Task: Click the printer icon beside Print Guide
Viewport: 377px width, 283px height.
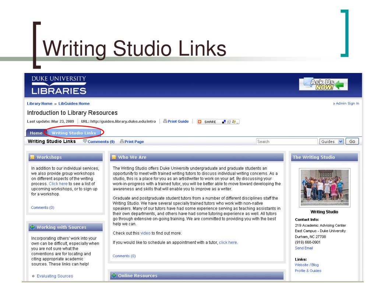Action: [x=165, y=121]
